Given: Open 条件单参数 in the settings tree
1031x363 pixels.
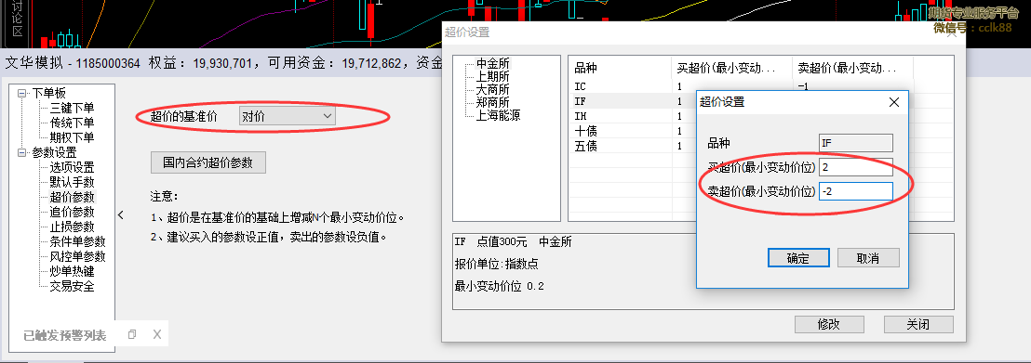Looking at the screenshot, I should pyautogui.click(x=77, y=241).
